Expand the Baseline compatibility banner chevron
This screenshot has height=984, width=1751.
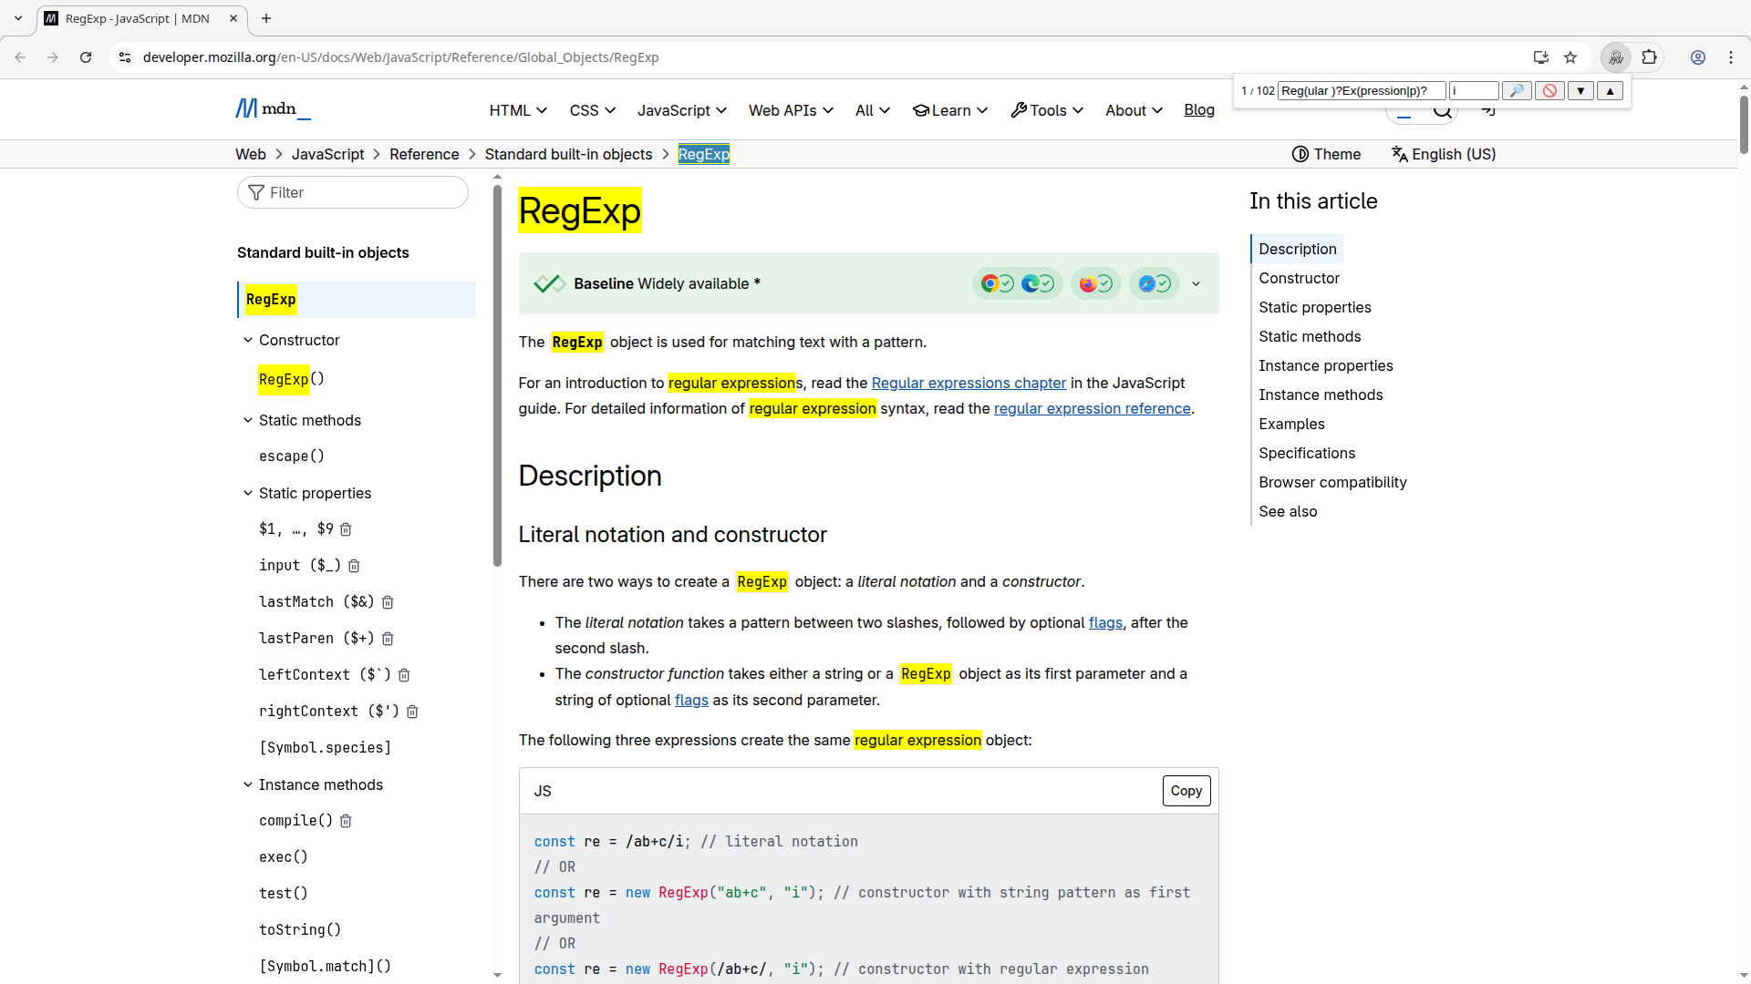1196,283
